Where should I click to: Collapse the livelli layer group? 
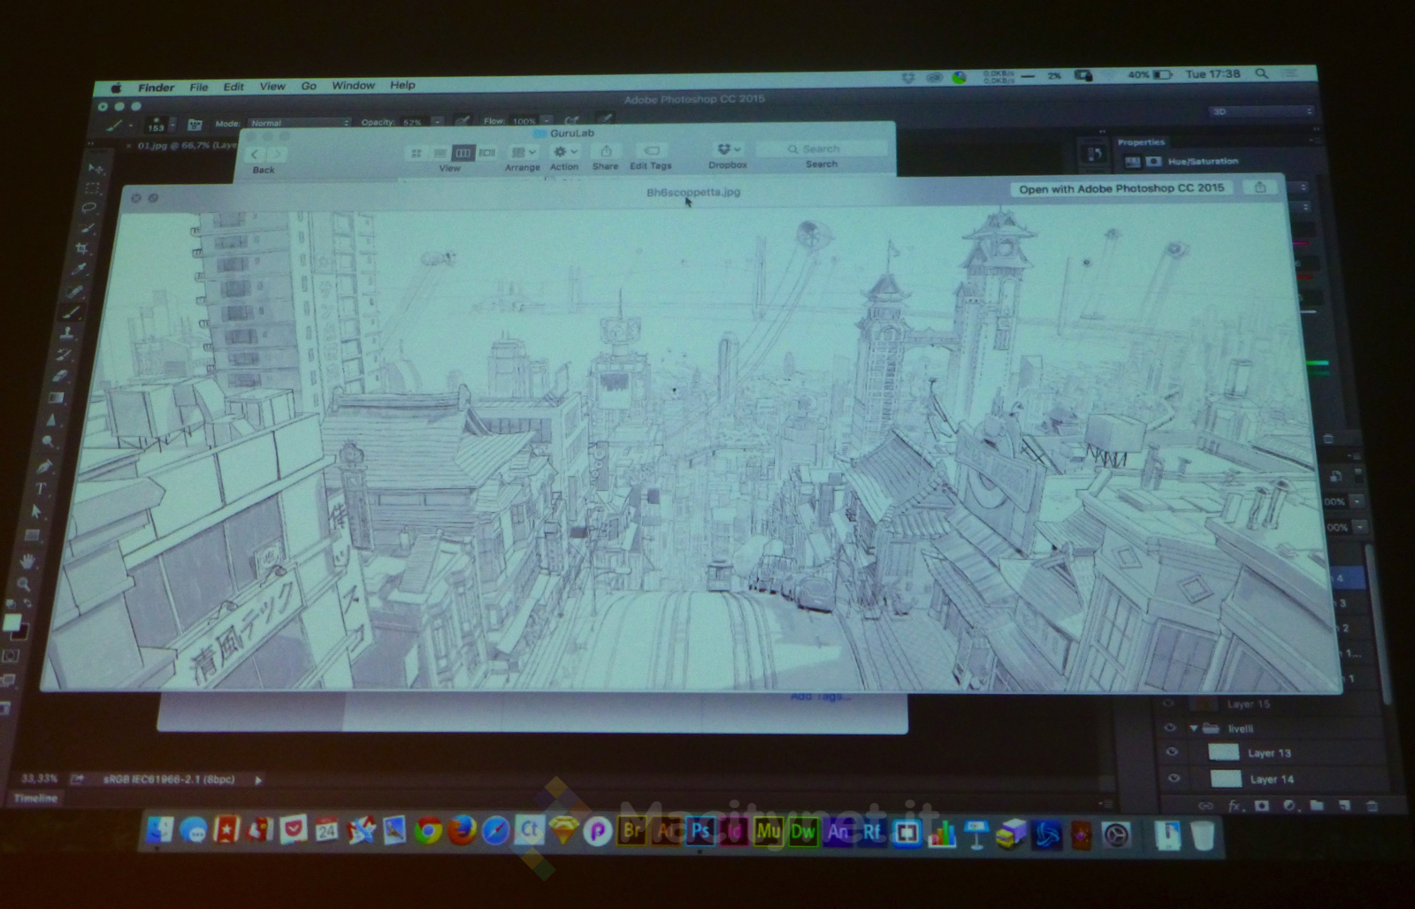[x=1193, y=729]
